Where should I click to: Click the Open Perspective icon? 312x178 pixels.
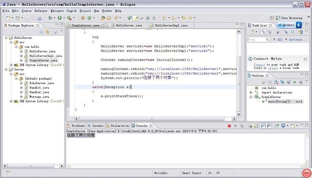point(272,18)
